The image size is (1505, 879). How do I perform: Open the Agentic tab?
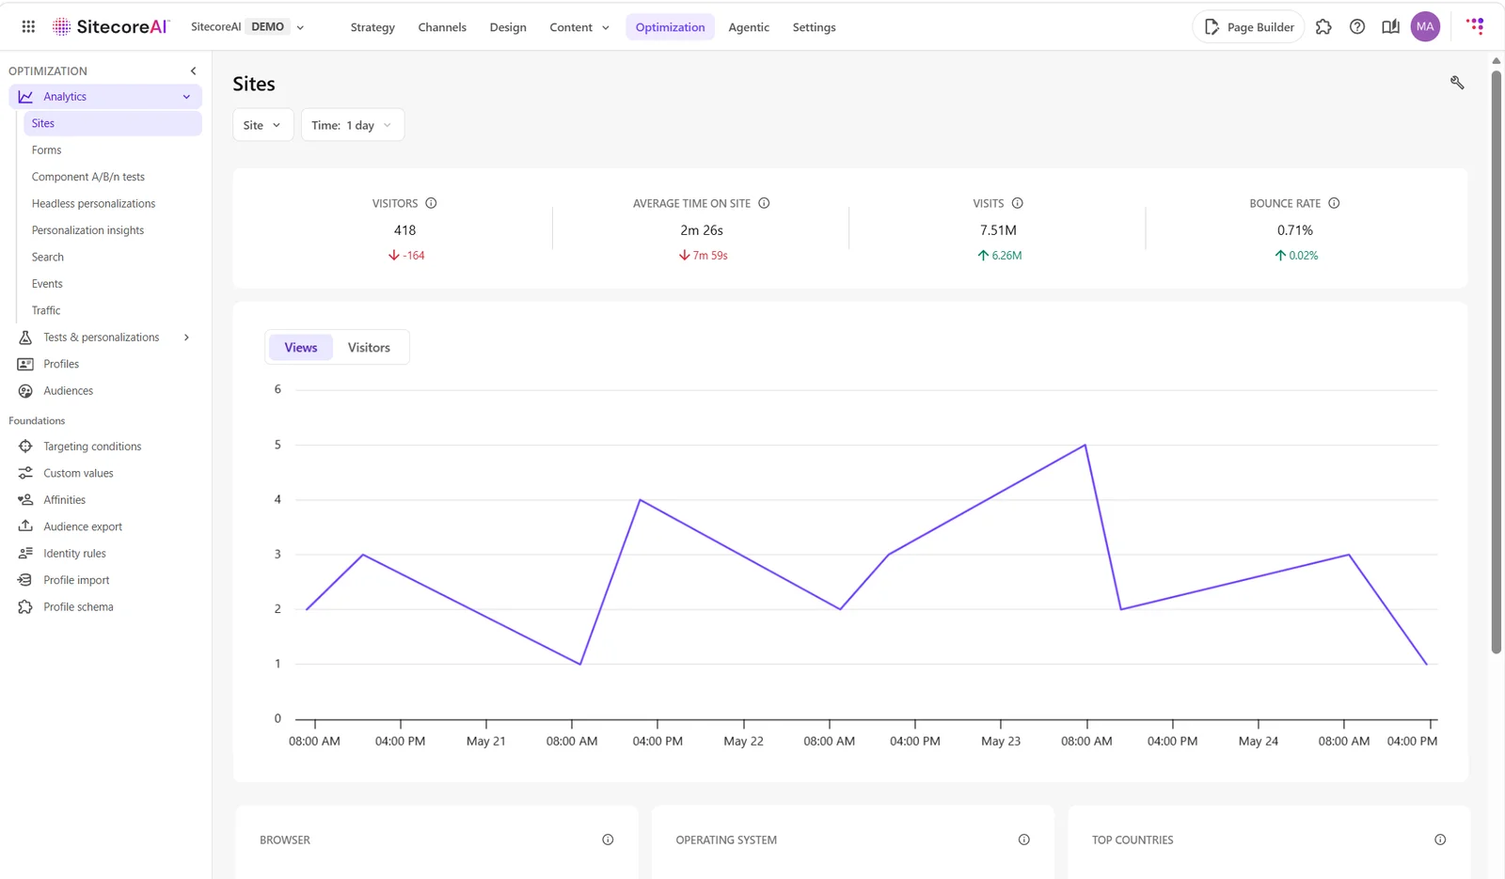[749, 27]
